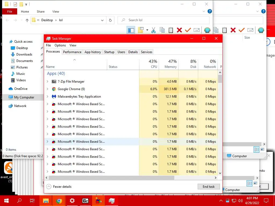Sort processes by the Memory column header

tap(169, 64)
